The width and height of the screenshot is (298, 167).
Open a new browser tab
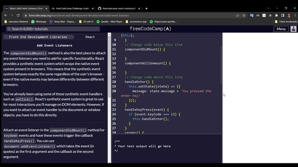[146, 8]
